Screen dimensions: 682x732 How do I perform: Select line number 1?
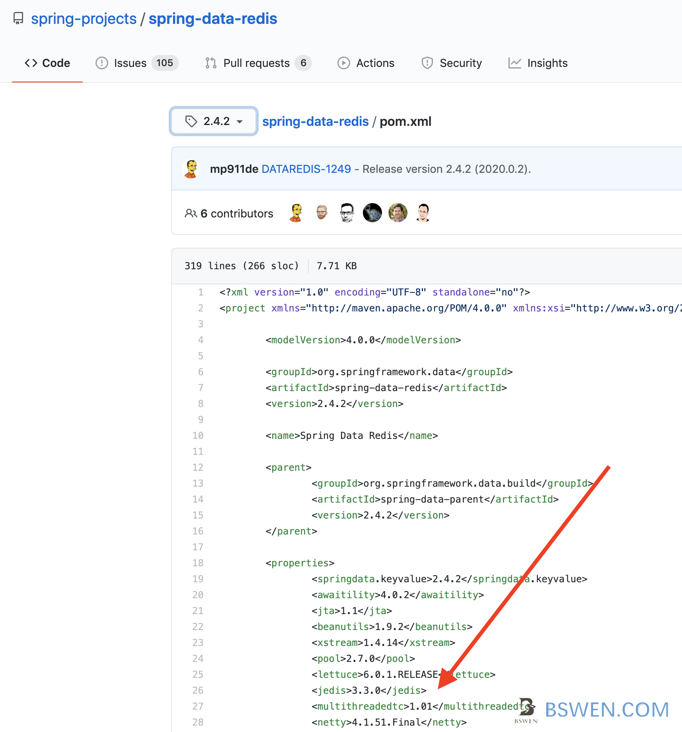[201, 292]
